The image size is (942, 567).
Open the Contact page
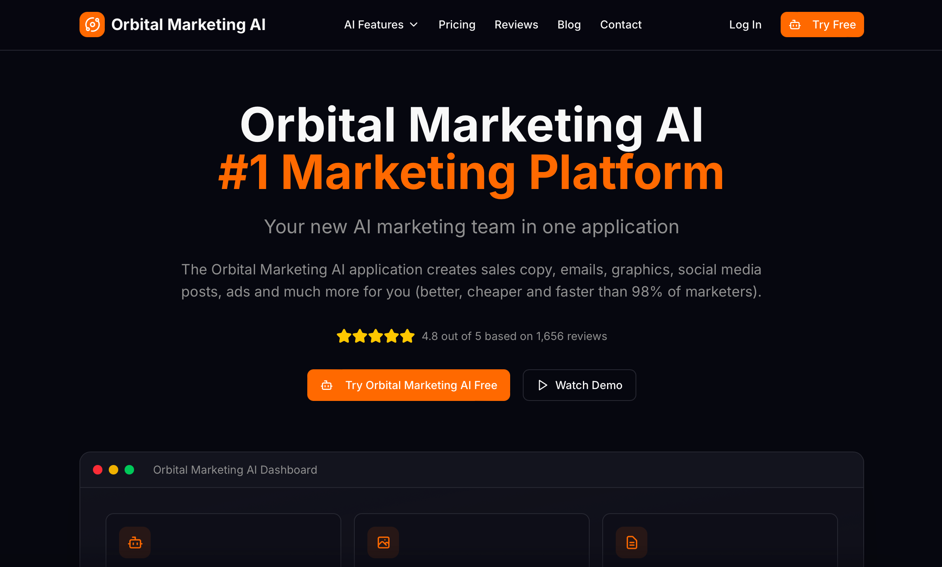[x=621, y=25]
